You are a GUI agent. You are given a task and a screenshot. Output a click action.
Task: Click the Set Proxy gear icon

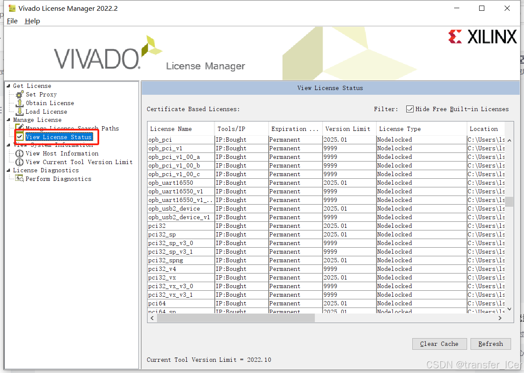(x=20, y=94)
